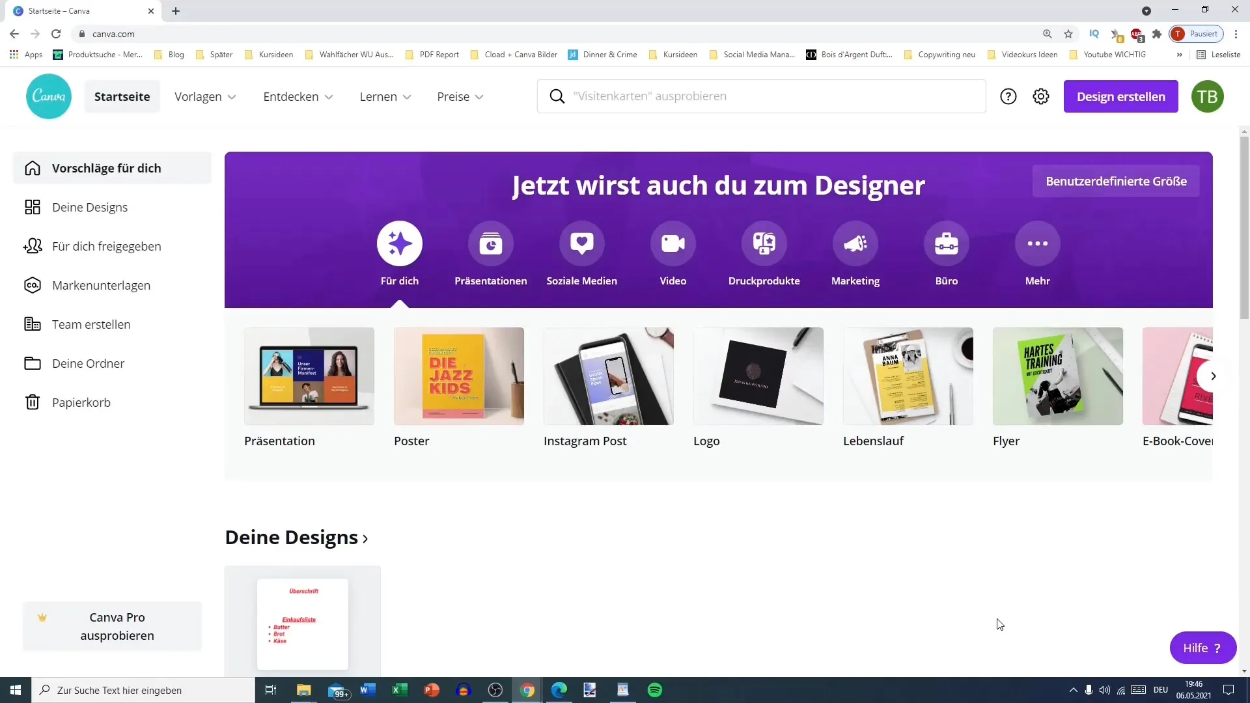This screenshot has width=1250, height=703.
Task: Select 'Vorschläge für dich' in sidebar
Action: (x=112, y=168)
